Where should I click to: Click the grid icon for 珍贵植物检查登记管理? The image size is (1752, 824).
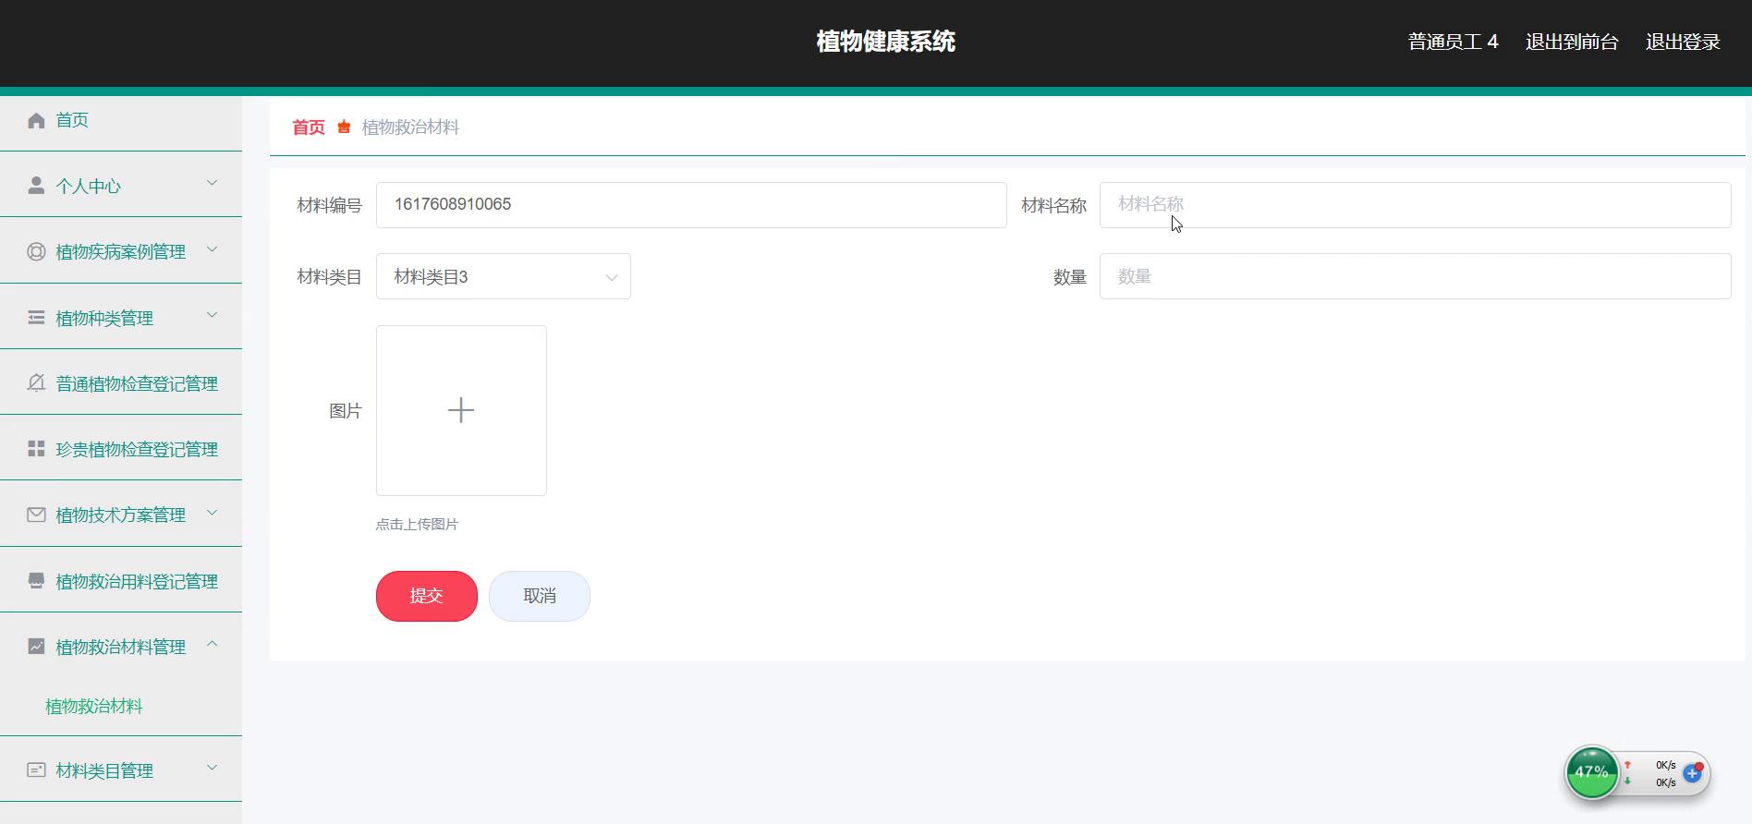point(36,449)
